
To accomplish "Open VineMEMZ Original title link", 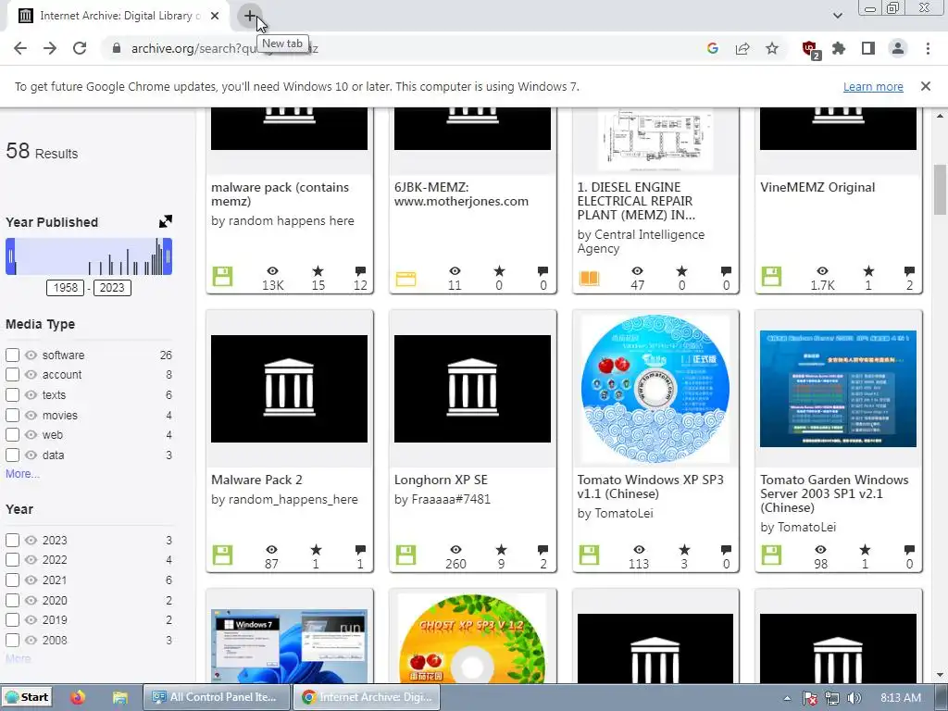I will pyautogui.click(x=817, y=187).
